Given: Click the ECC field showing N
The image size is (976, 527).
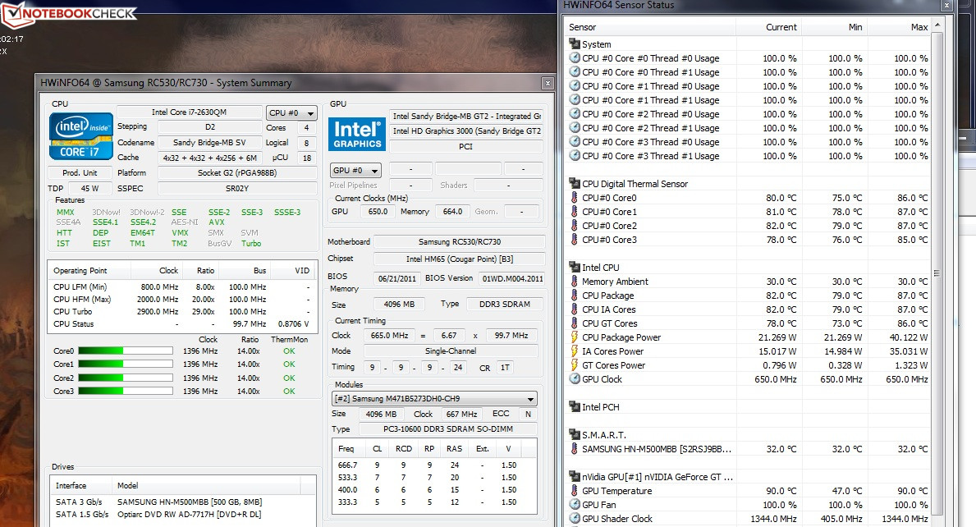Looking at the screenshot, I should [528, 414].
